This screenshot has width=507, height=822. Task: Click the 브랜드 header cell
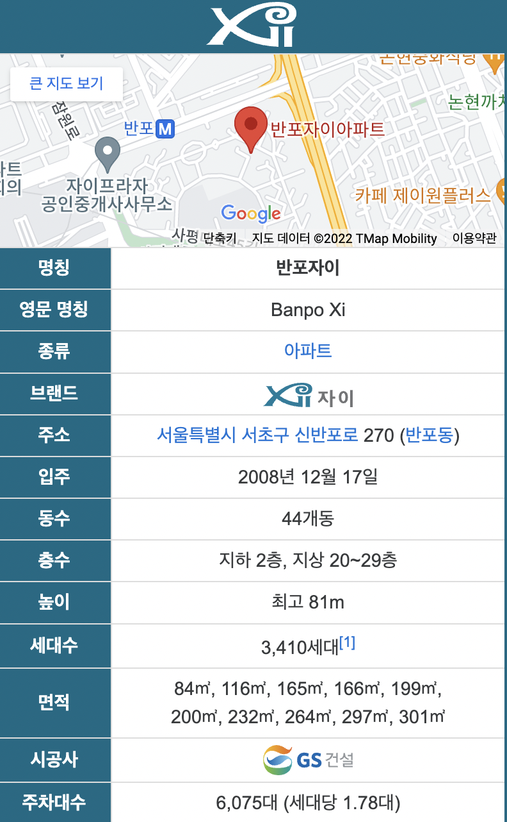click(55, 394)
